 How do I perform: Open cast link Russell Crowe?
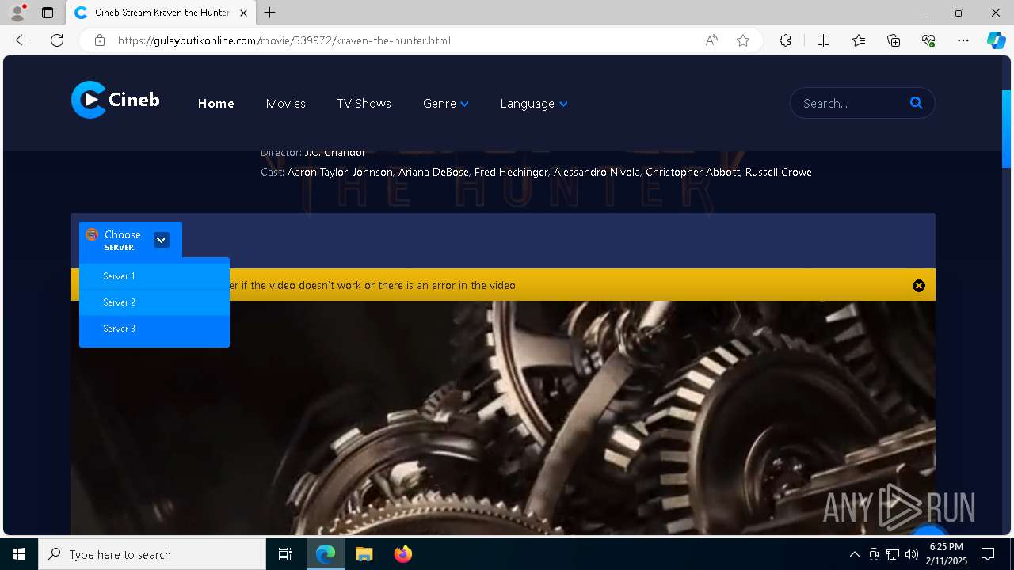[779, 172]
